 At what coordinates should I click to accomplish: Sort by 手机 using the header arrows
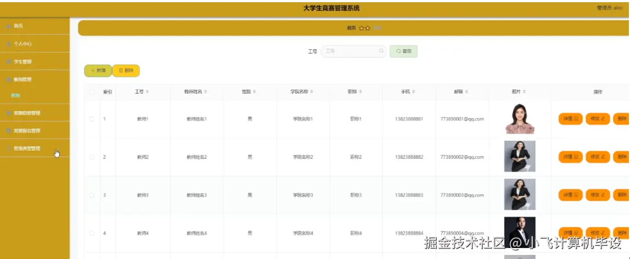click(414, 92)
